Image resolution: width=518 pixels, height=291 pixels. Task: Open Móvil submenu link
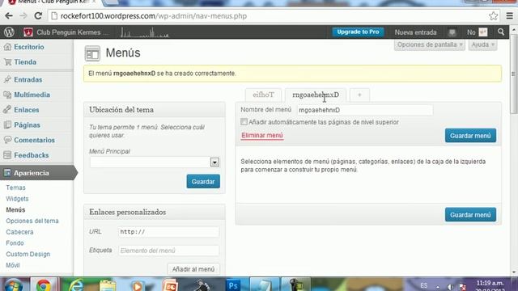pos(13,265)
